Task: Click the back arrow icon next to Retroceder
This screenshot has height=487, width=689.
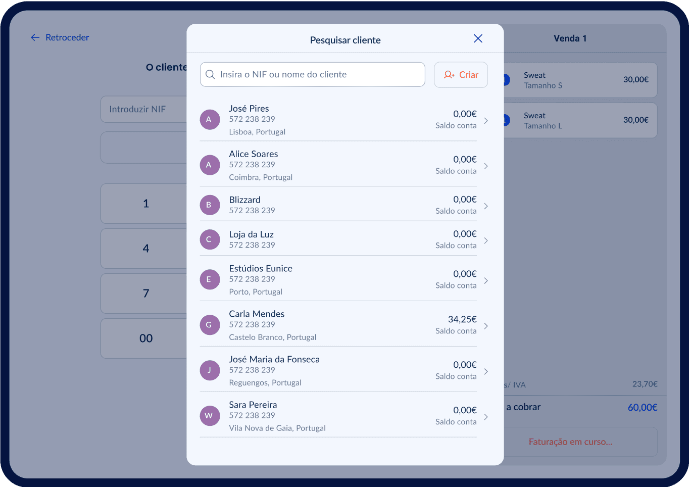Action: pos(34,37)
